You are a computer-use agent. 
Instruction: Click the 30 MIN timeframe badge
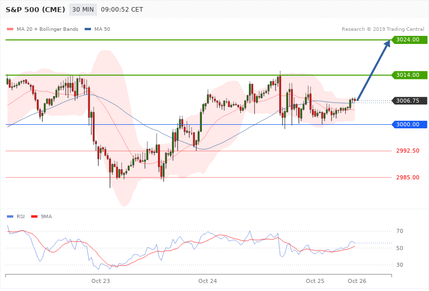(x=83, y=10)
